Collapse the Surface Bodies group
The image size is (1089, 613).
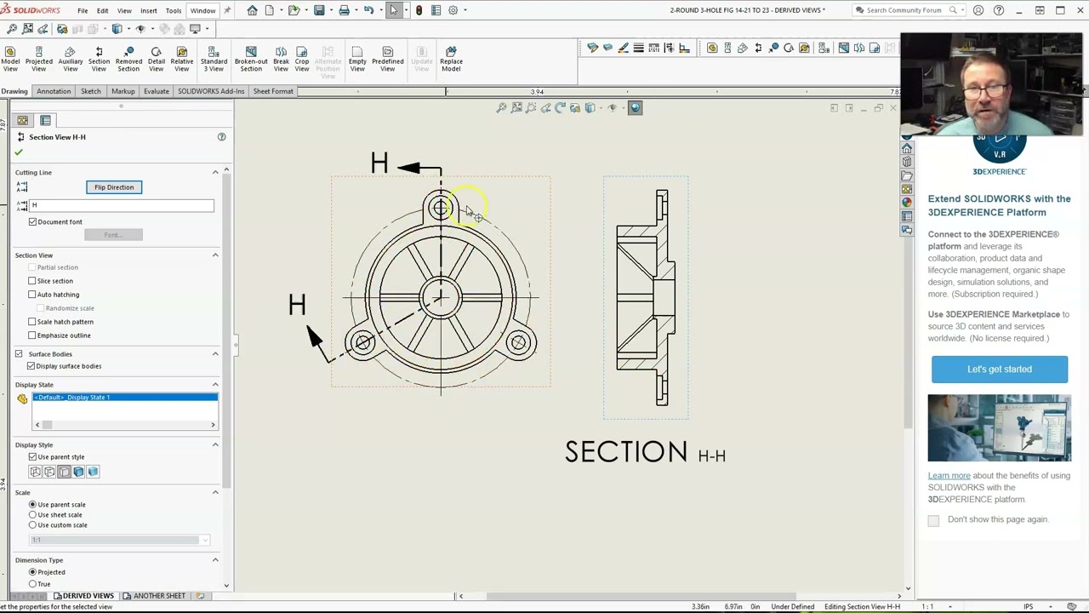[215, 354]
